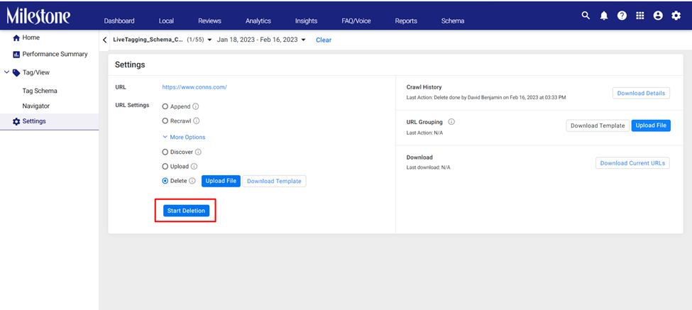Click the Tag/View tag icon
The image size is (692, 310).
pos(16,73)
